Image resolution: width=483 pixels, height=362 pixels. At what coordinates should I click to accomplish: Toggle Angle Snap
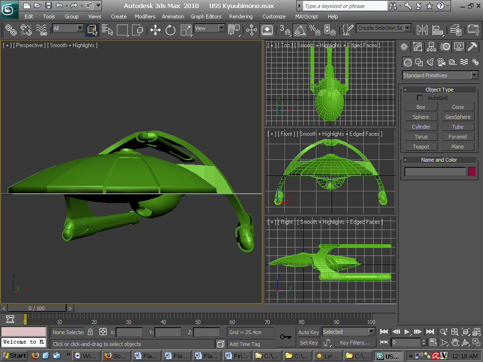(300, 30)
